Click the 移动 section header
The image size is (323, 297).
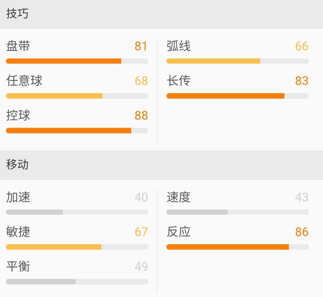(x=17, y=165)
